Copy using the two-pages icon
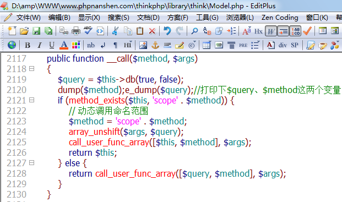The width and height of the screenshot is (342, 202). click(128, 31)
